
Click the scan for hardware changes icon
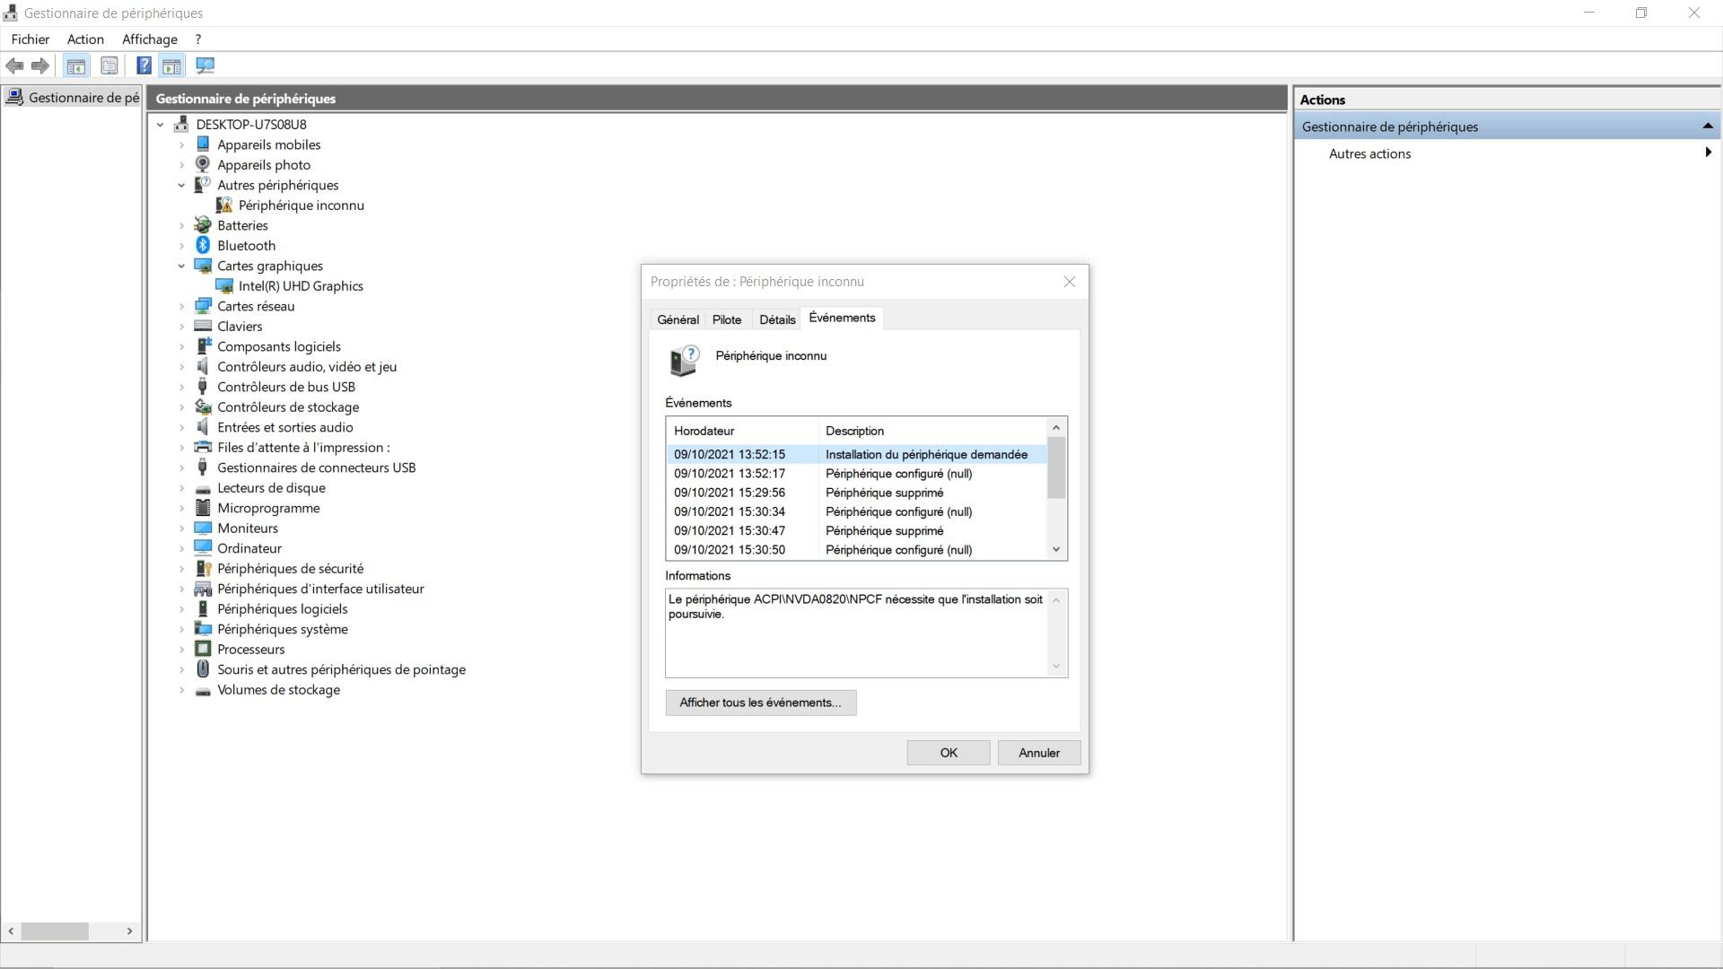pyautogui.click(x=206, y=65)
